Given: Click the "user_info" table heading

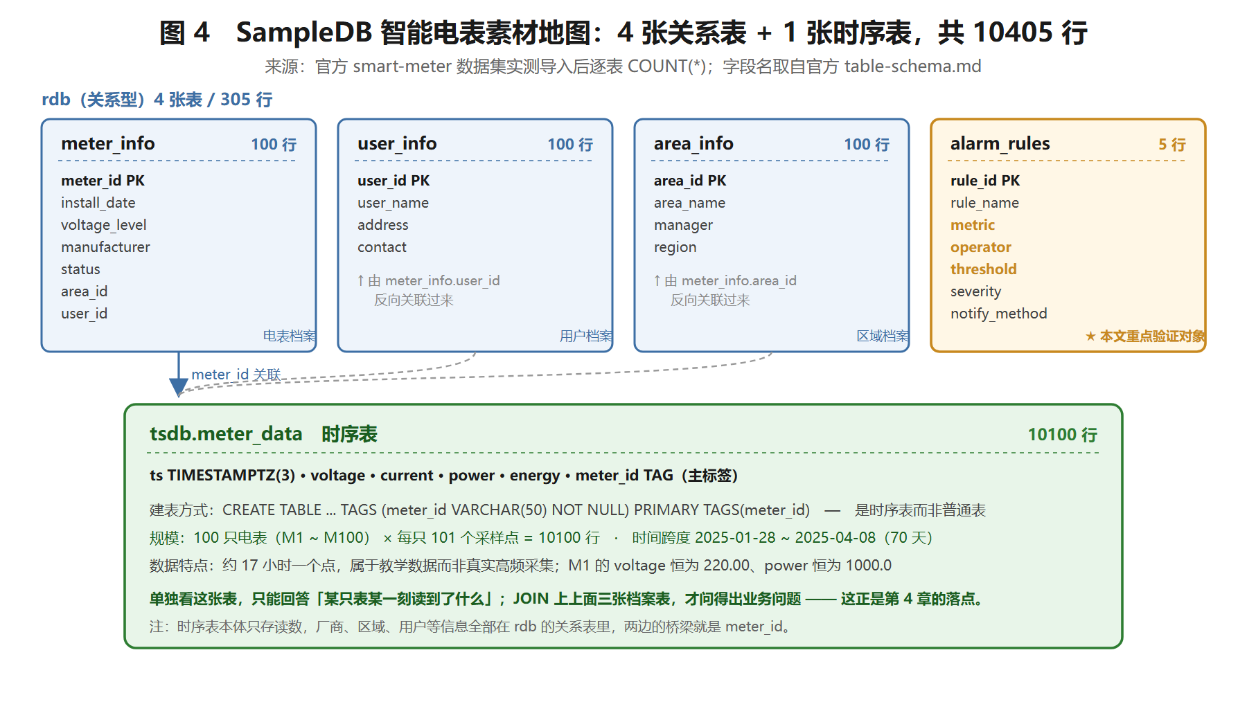Looking at the screenshot, I should coord(397,143).
